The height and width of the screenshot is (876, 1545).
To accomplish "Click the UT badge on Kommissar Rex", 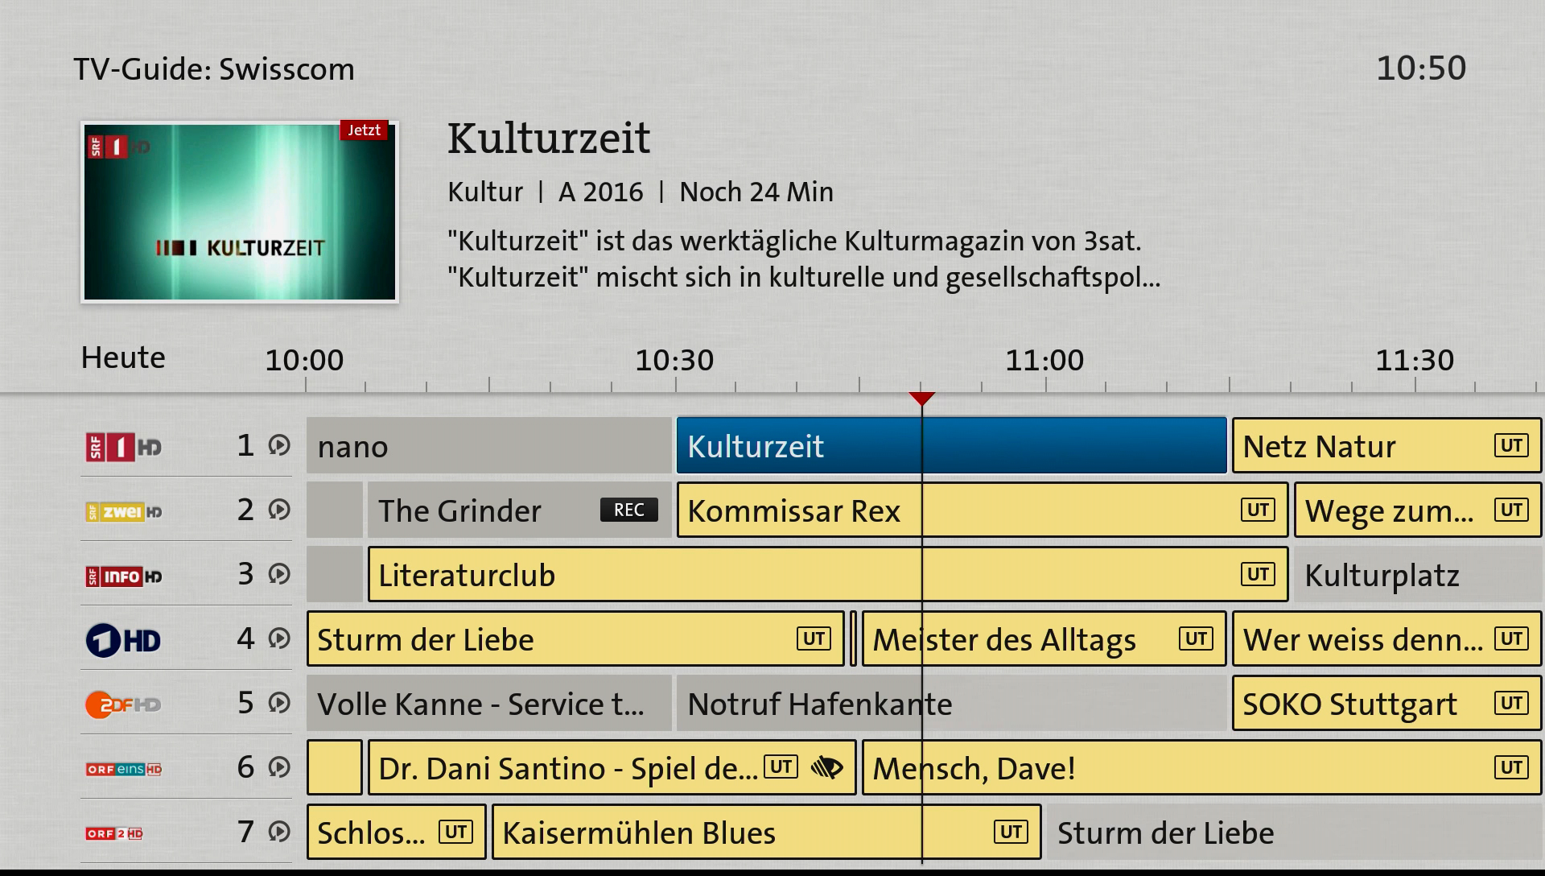I will pyautogui.click(x=1258, y=510).
